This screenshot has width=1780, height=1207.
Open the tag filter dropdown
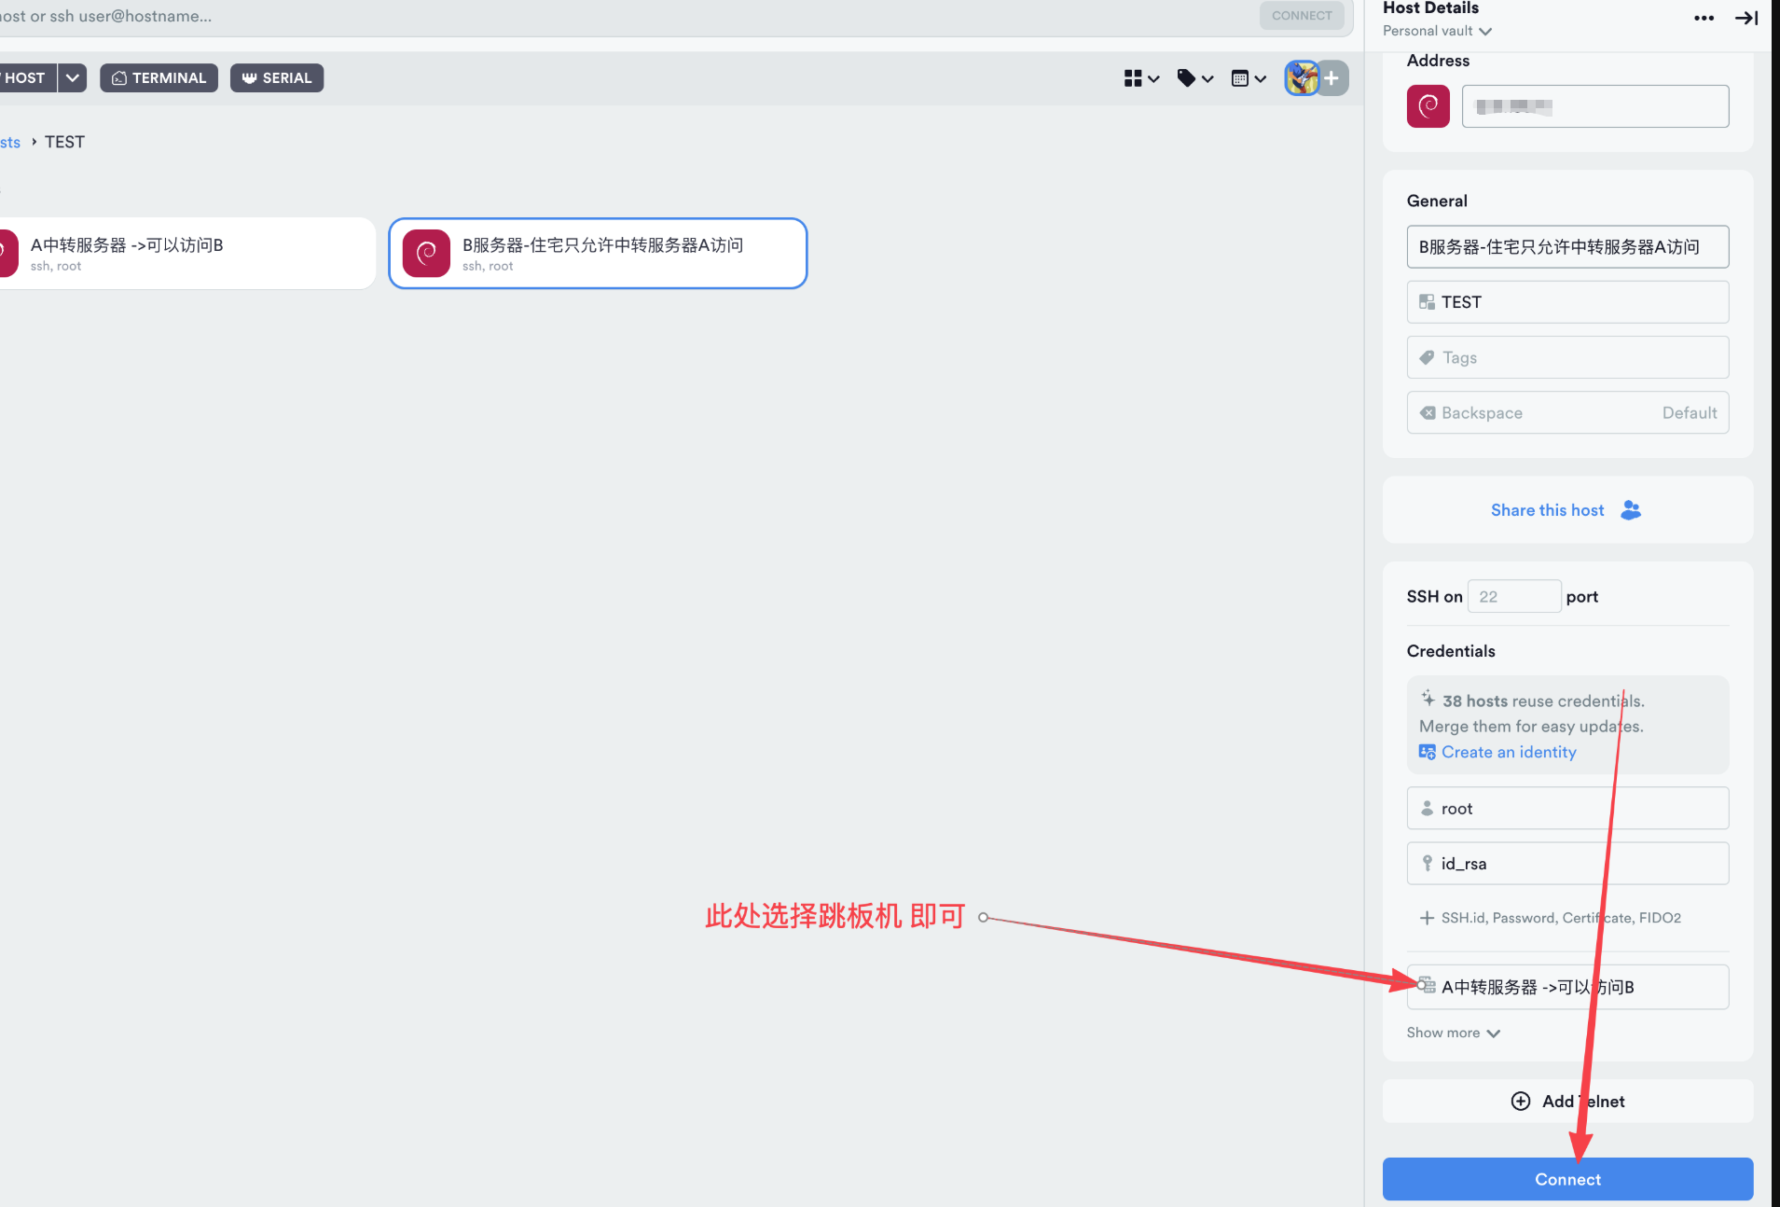coord(1194,78)
